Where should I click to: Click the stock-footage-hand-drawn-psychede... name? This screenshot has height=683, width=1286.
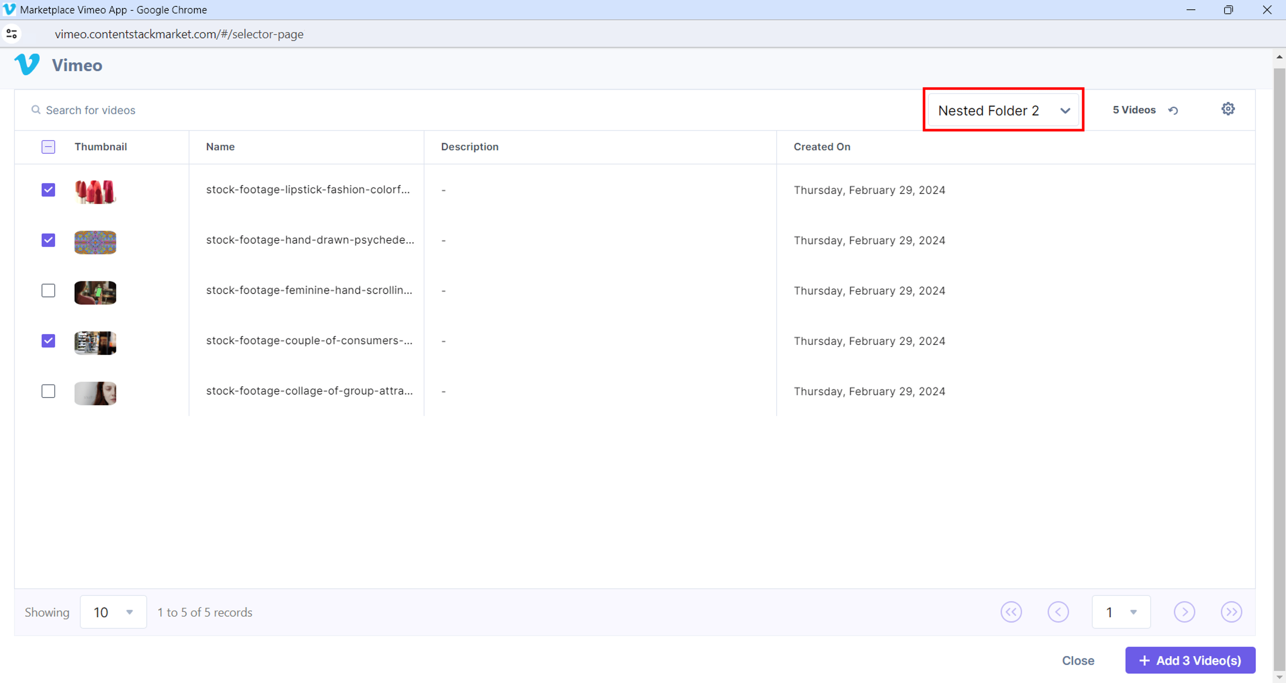[310, 240]
